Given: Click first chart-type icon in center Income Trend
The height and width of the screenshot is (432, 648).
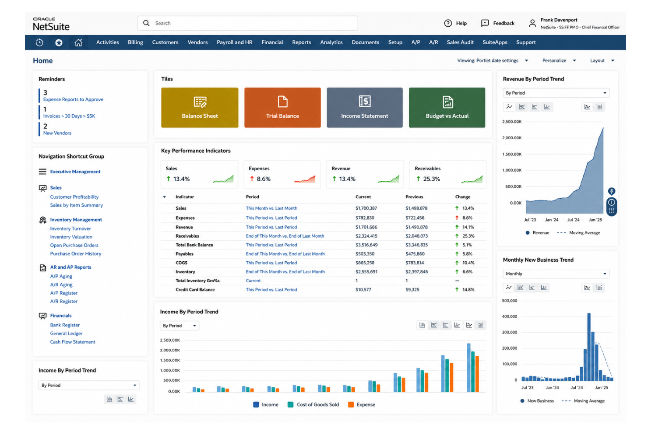Looking at the screenshot, I should click(422, 325).
